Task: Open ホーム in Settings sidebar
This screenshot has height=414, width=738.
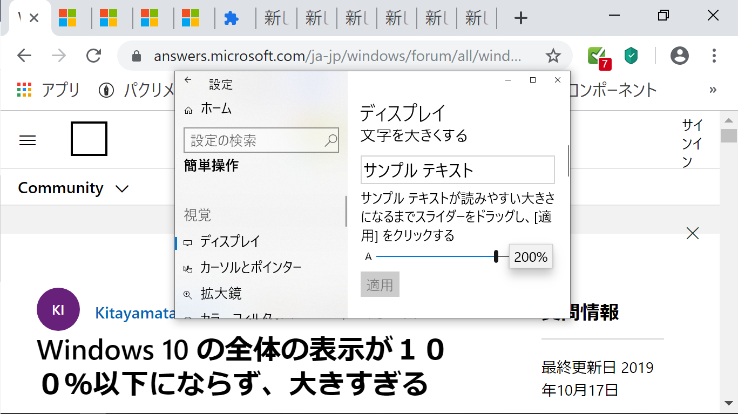Action: (x=208, y=109)
